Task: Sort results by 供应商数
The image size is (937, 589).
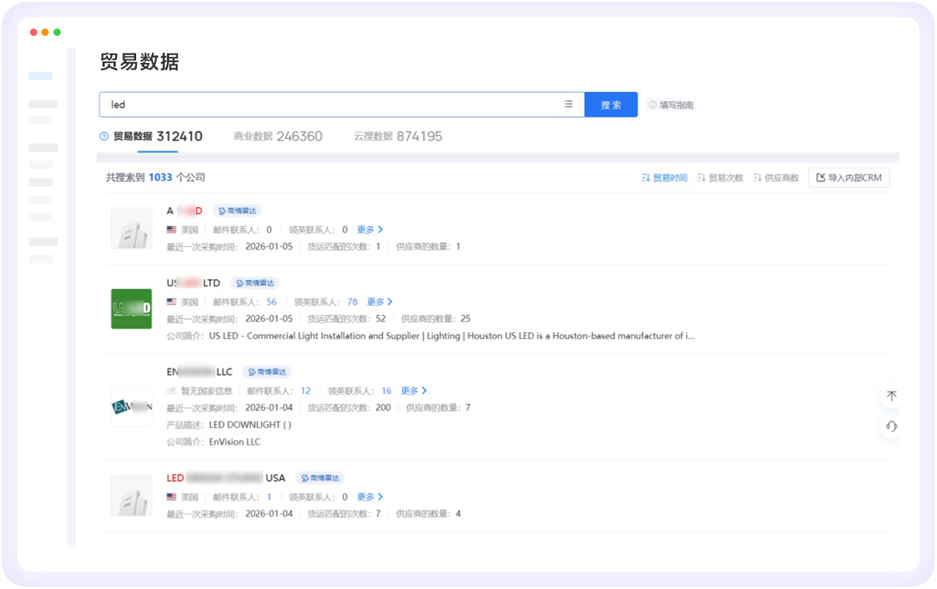Action: tap(776, 178)
